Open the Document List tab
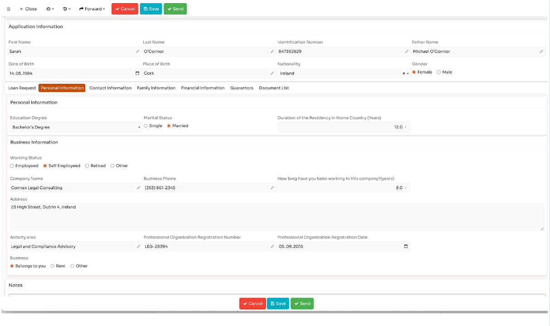Viewport: 550px width, 326px height. pos(274,88)
